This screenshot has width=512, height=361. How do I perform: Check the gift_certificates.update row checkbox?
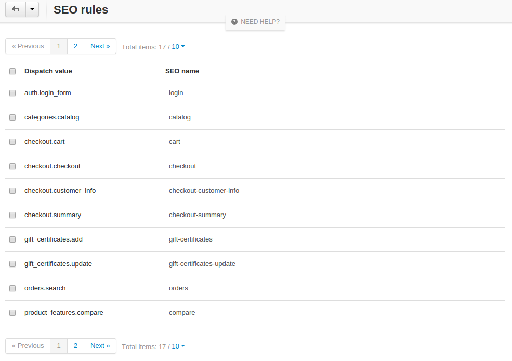[12, 264]
